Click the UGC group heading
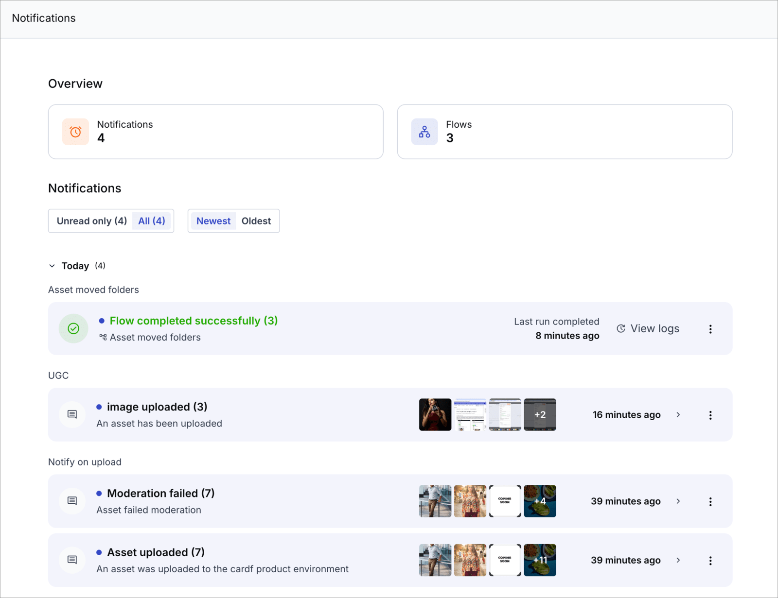The height and width of the screenshot is (598, 778). click(58, 376)
